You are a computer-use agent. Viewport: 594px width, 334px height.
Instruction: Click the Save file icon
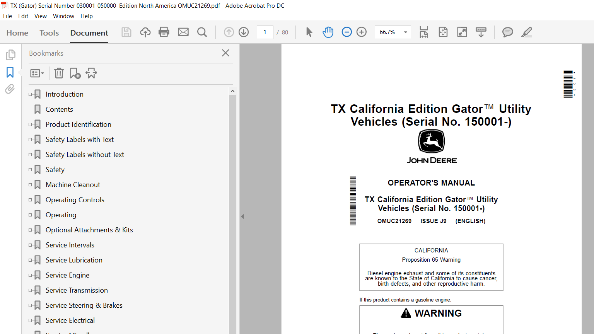coord(126,32)
